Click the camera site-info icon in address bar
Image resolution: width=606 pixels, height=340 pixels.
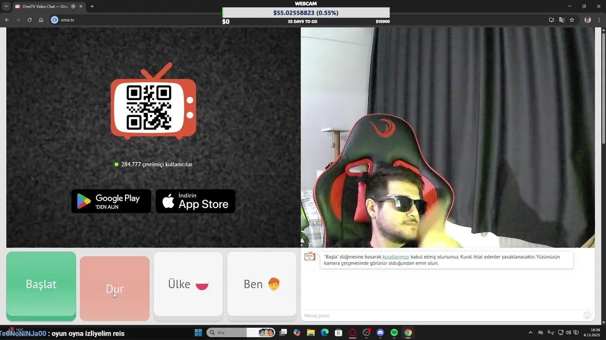54,20
